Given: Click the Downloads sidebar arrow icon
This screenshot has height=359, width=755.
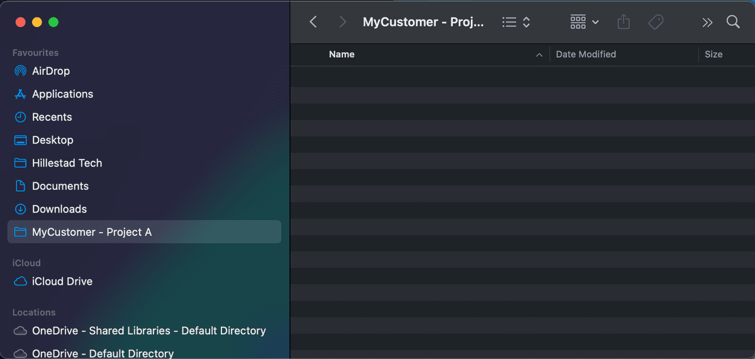Looking at the screenshot, I should pyautogui.click(x=20, y=209).
